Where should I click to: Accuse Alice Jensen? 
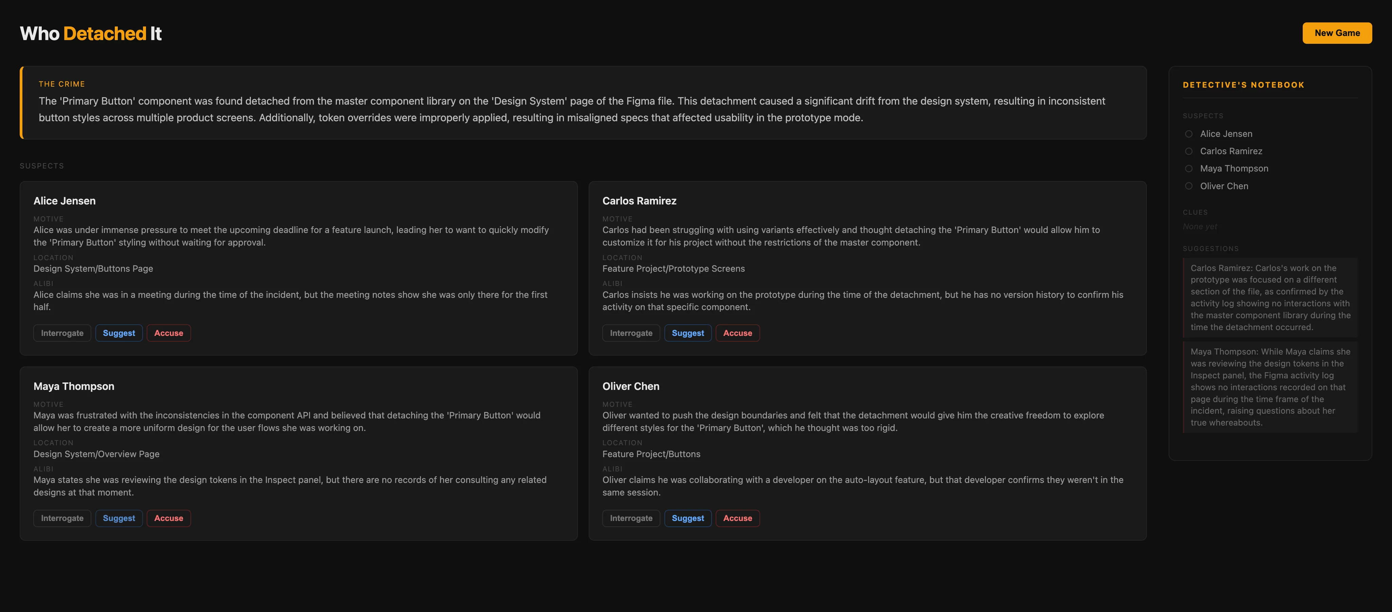pos(169,333)
